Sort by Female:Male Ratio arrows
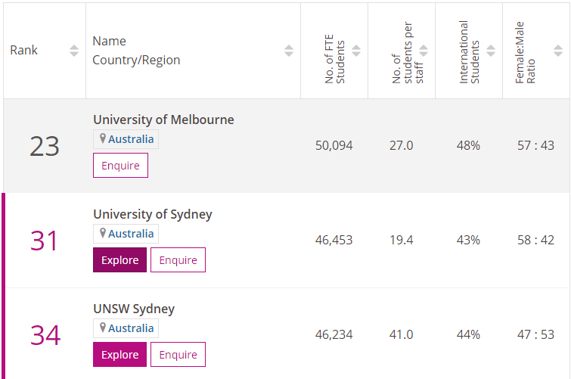 (x=558, y=51)
